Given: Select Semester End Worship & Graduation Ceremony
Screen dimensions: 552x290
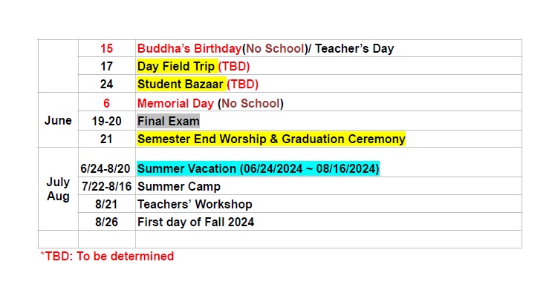Looking at the screenshot, I should pos(271,139).
